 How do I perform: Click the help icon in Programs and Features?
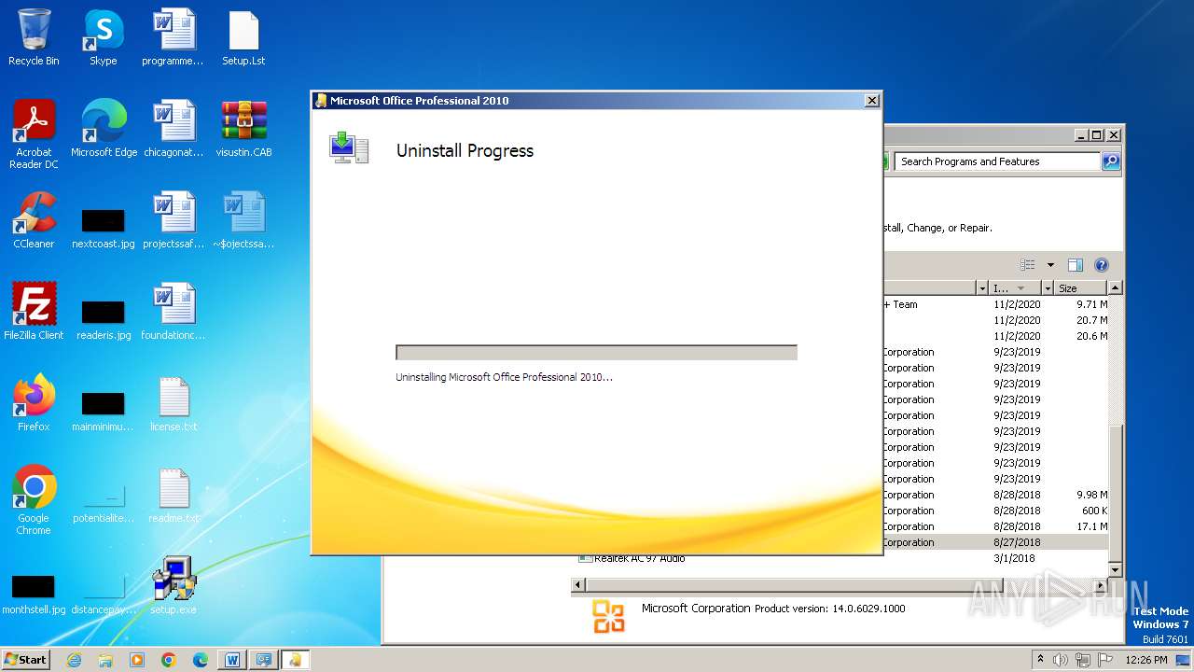point(1101,265)
